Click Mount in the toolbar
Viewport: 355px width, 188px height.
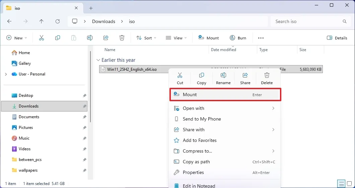coord(209,38)
